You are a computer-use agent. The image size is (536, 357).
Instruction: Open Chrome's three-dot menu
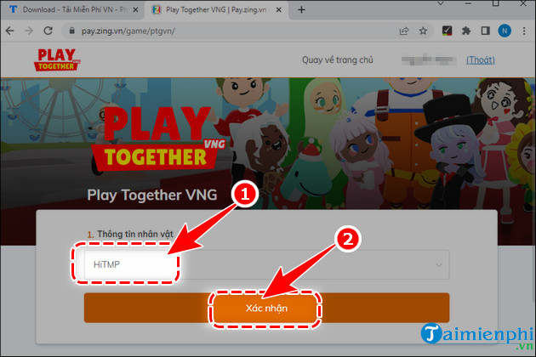524,31
